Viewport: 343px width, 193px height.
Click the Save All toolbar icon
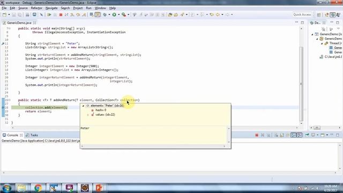tap(20, 14)
